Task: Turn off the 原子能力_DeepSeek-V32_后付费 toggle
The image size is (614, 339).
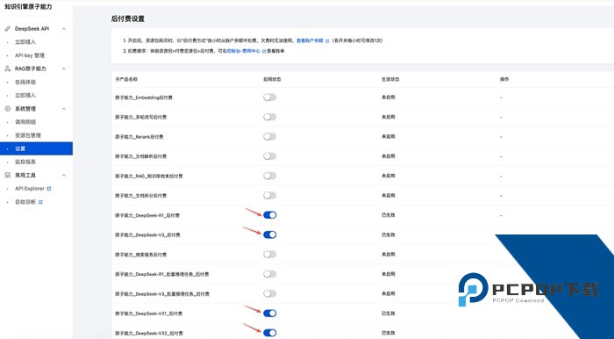Action: click(270, 333)
